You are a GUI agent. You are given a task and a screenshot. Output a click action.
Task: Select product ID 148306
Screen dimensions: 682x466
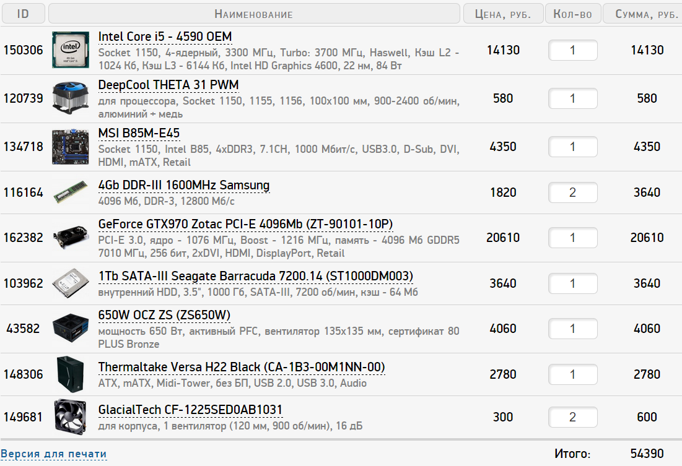point(24,374)
